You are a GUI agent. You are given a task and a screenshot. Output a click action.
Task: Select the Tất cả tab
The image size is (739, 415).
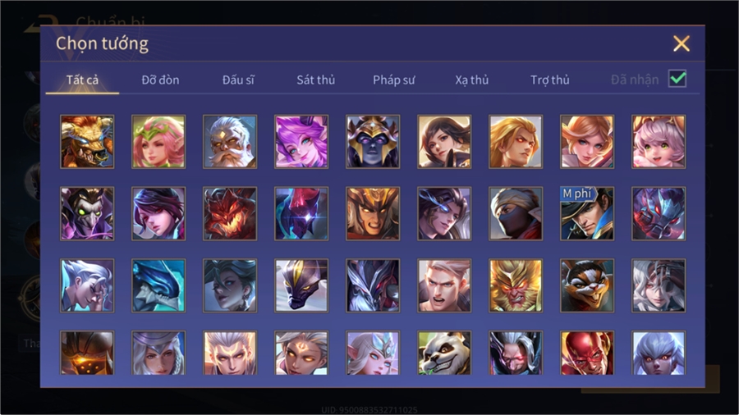click(x=82, y=80)
